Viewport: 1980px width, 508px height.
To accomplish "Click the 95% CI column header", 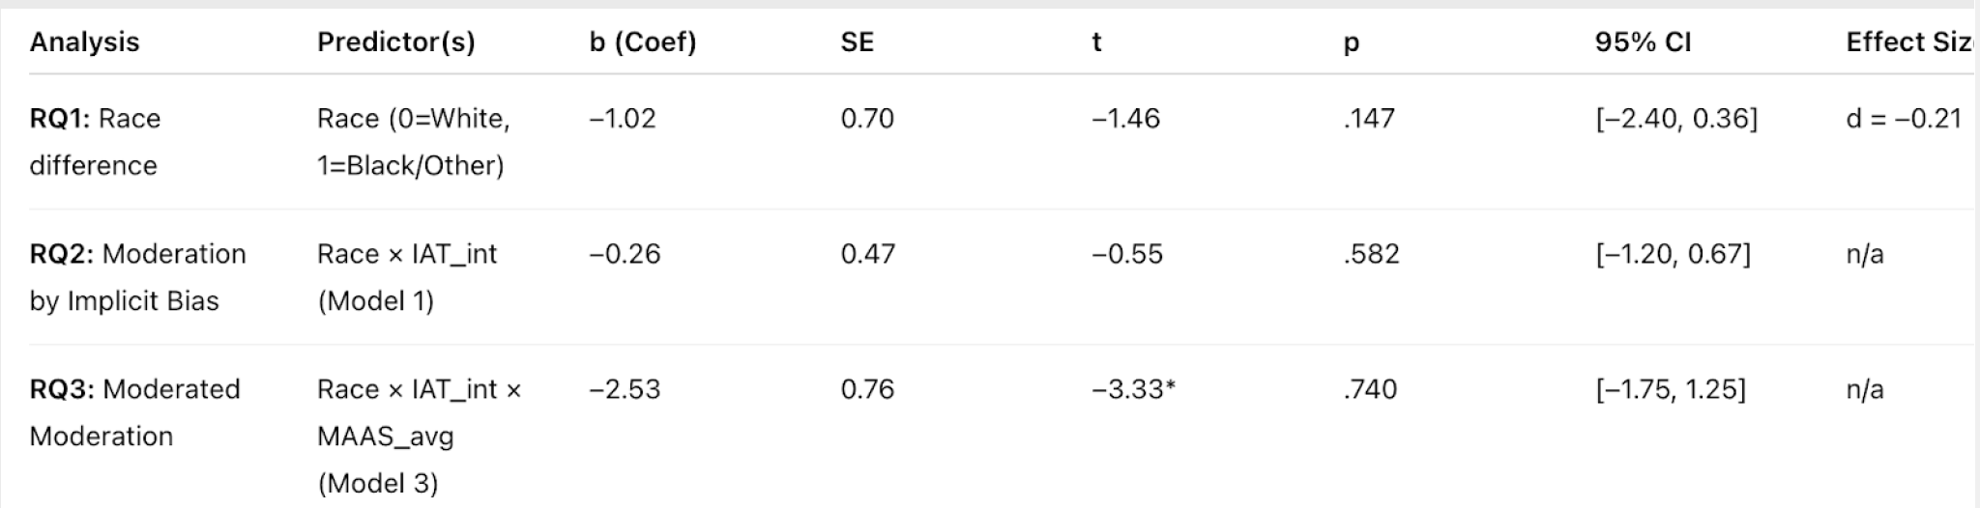I will (1643, 42).
